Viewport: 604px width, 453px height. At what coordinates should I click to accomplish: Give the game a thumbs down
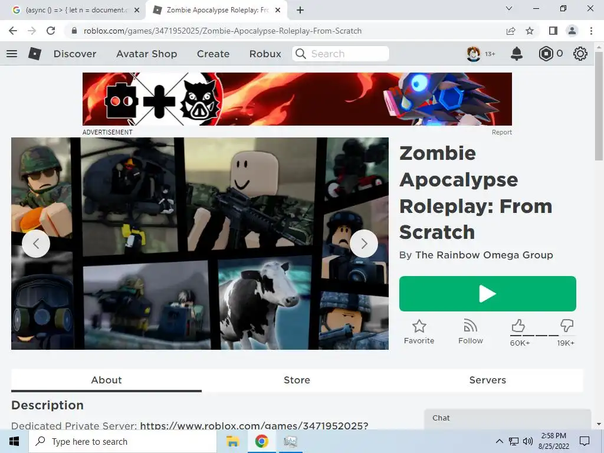[x=567, y=326]
